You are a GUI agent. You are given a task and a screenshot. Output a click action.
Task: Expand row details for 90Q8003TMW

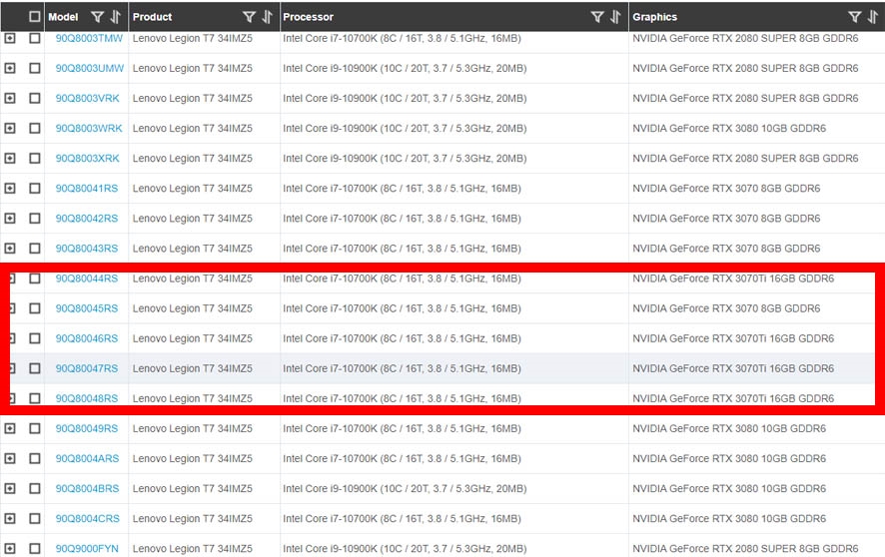(x=10, y=38)
